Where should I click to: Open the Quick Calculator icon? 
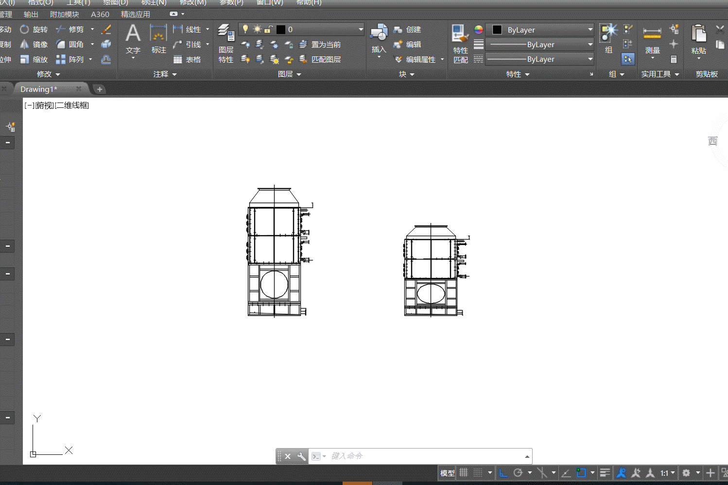point(674,60)
